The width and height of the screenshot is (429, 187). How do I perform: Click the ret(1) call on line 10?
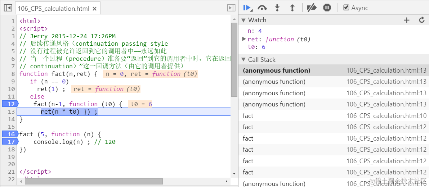click(51, 89)
